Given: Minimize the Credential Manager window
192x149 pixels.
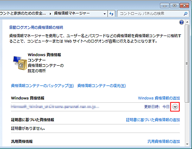Looking at the screenshot, I should tap(165, 6).
